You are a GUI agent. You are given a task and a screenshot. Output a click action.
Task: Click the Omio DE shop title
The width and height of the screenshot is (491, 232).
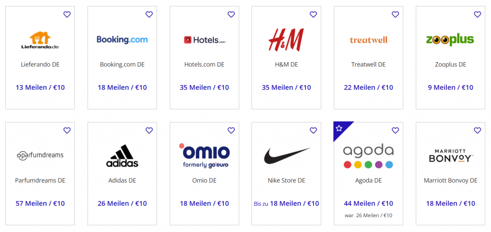204,180
